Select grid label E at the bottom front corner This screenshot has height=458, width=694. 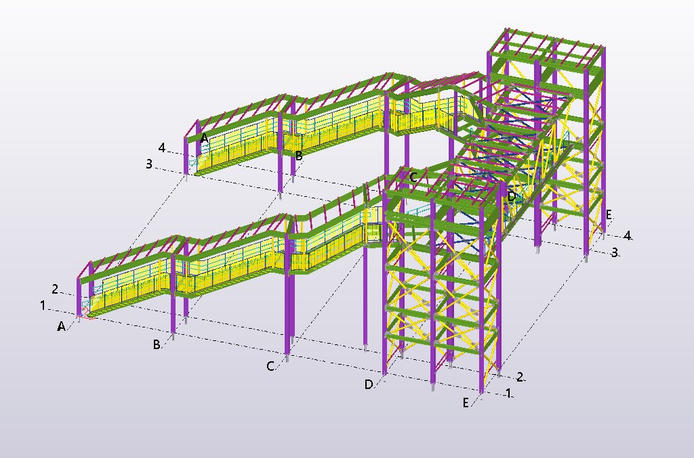466,403
